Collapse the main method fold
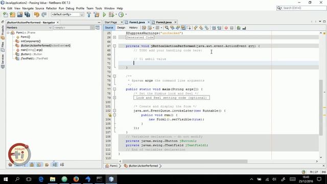Screen dimensions: 327x184 click(114, 89)
